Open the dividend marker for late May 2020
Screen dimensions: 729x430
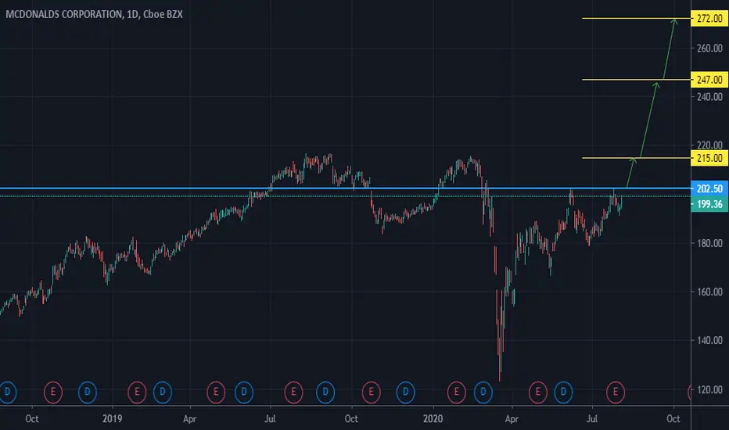pyautogui.click(x=563, y=392)
